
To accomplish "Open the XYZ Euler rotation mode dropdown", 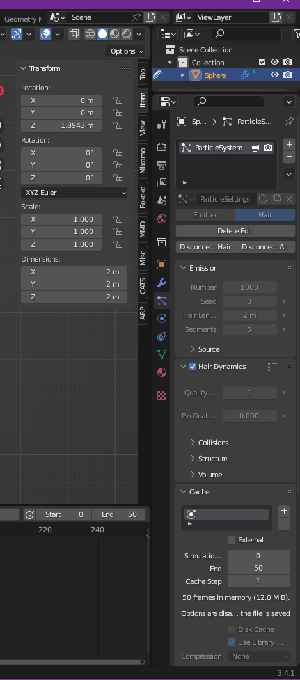I will click(74, 193).
